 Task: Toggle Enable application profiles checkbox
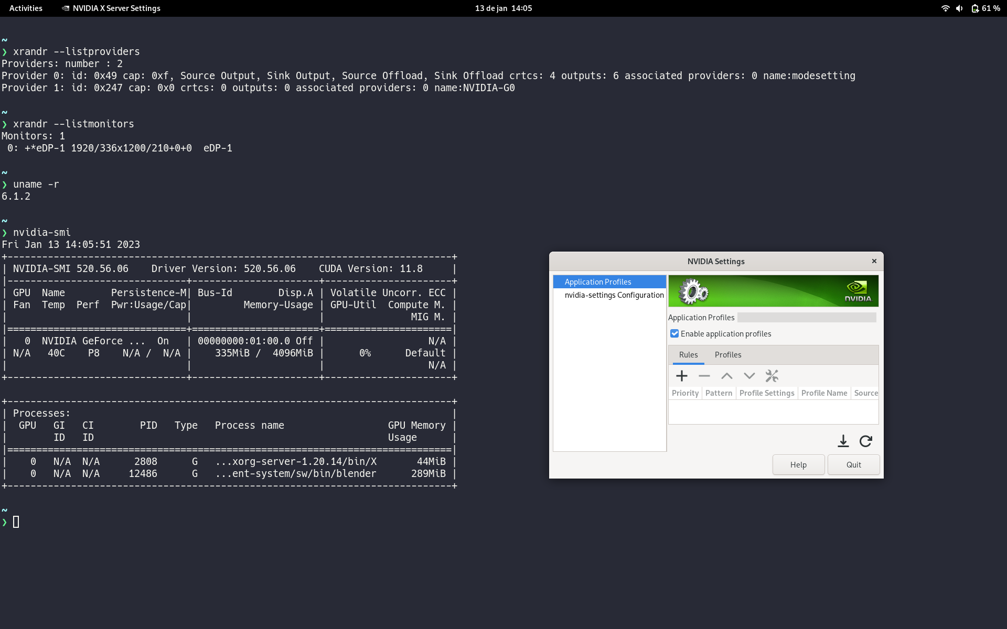tap(674, 334)
